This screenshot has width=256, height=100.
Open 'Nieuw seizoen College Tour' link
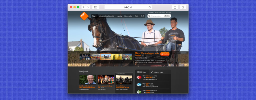(105, 86)
